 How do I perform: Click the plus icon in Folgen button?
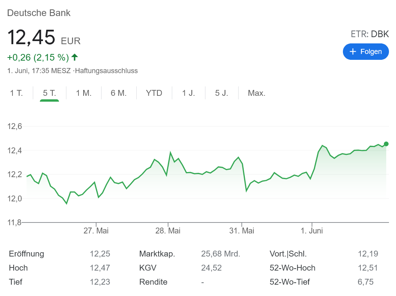click(353, 52)
